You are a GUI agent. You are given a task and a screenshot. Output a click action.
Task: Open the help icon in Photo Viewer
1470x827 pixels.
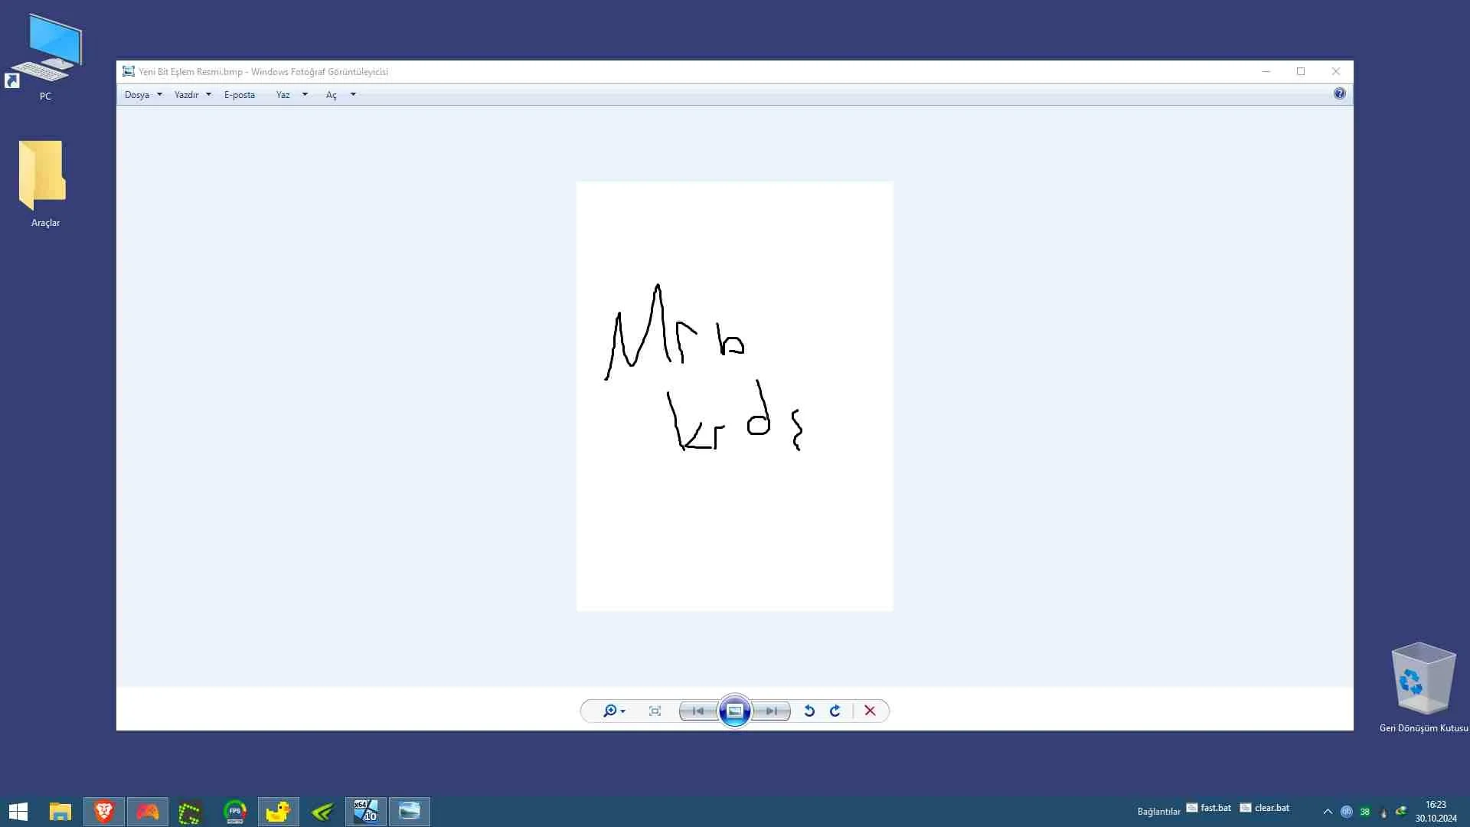coord(1339,93)
